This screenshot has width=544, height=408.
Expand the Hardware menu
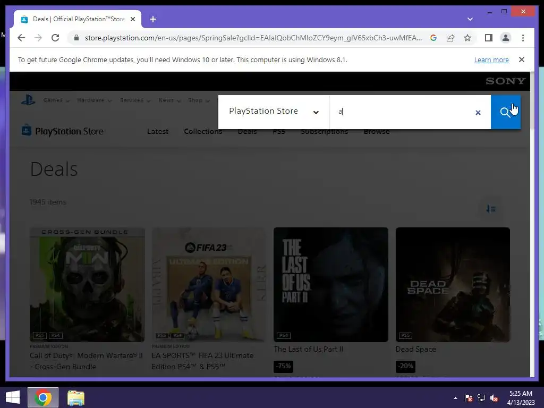tap(95, 100)
